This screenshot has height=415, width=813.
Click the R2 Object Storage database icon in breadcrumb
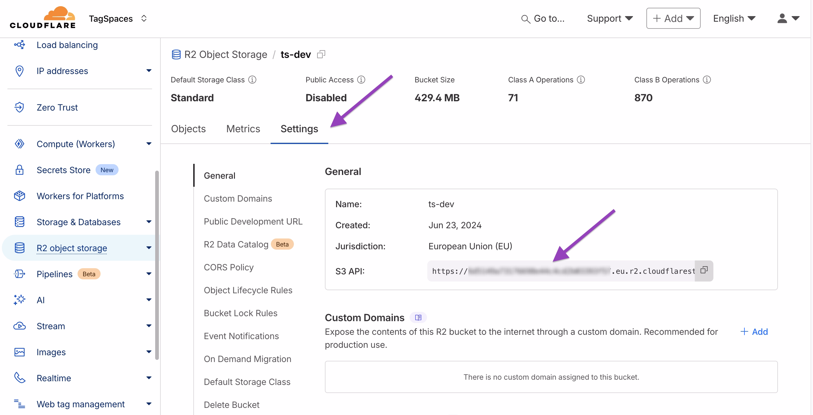point(176,54)
